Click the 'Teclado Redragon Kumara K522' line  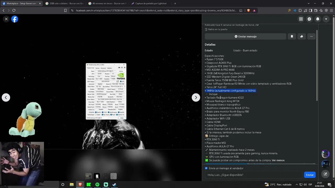pos(224,98)
